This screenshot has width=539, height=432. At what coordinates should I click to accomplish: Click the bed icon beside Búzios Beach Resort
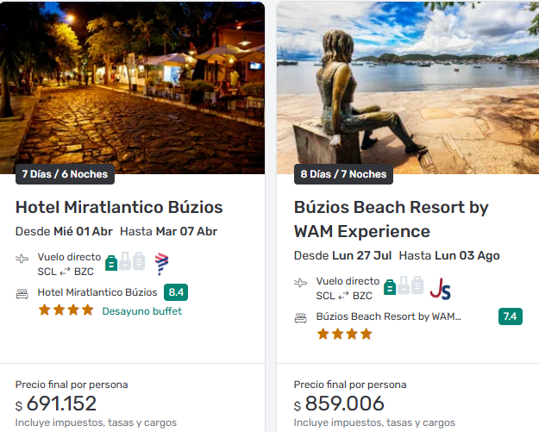pos(301,317)
